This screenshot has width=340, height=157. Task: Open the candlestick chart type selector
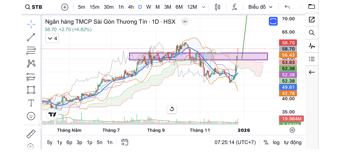click(218, 7)
